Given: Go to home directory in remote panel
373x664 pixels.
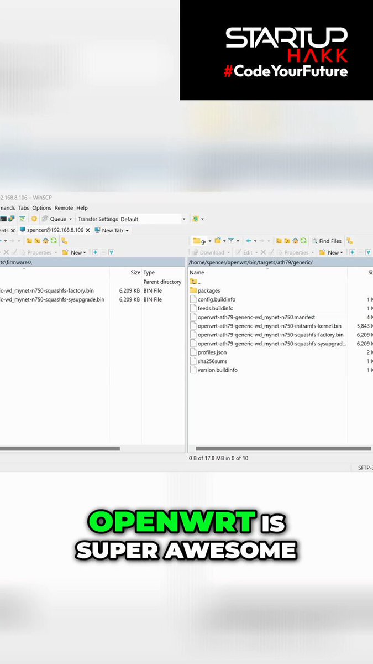Looking at the screenshot, I should click(296, 241).
